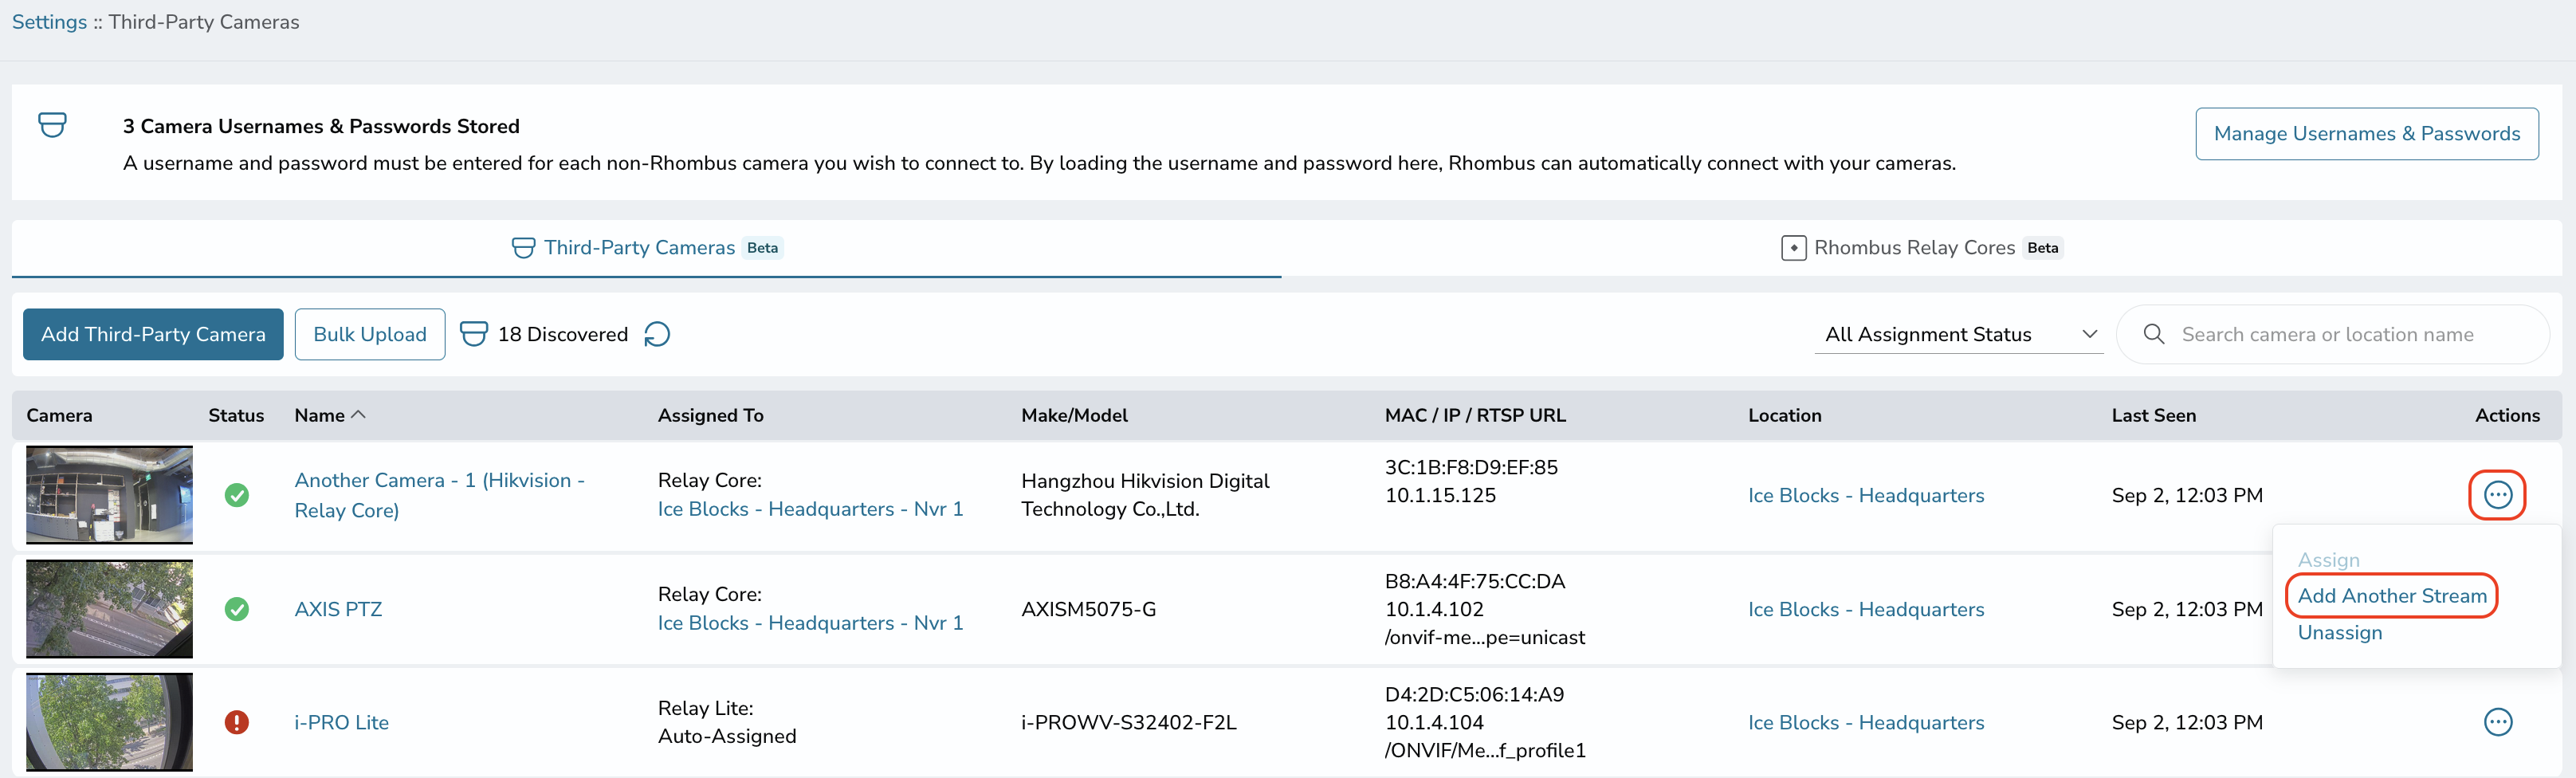This screenshot has width=2576, height=778.
Task: Refresh discovered cameras with circular arrow icon
Action: point(657,334)
